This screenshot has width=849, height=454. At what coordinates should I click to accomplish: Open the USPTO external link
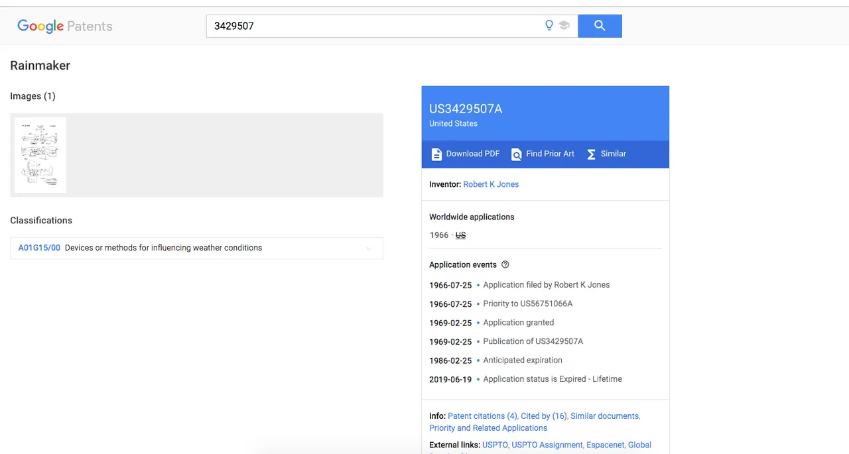[x=495, y=445]
